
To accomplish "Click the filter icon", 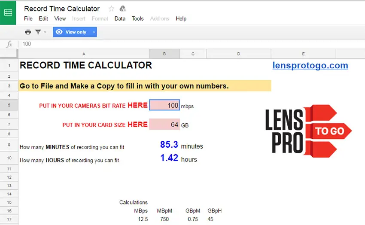I will (38, 32).
